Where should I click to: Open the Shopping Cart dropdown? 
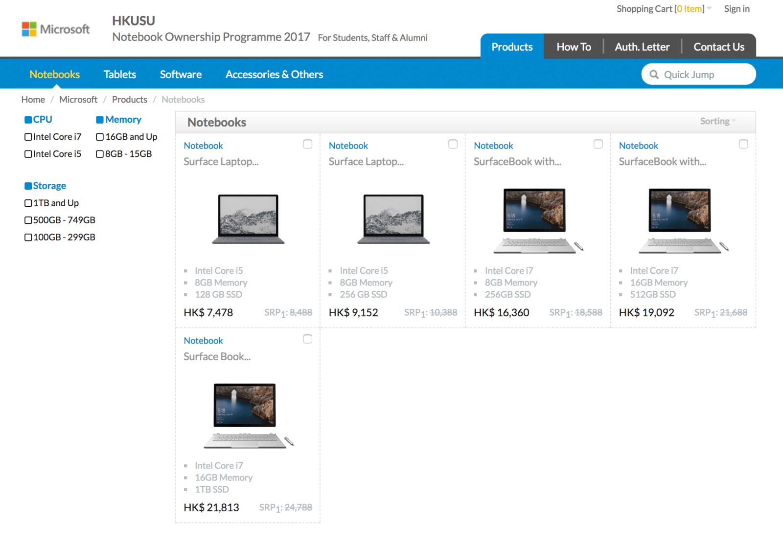(663, 9)
